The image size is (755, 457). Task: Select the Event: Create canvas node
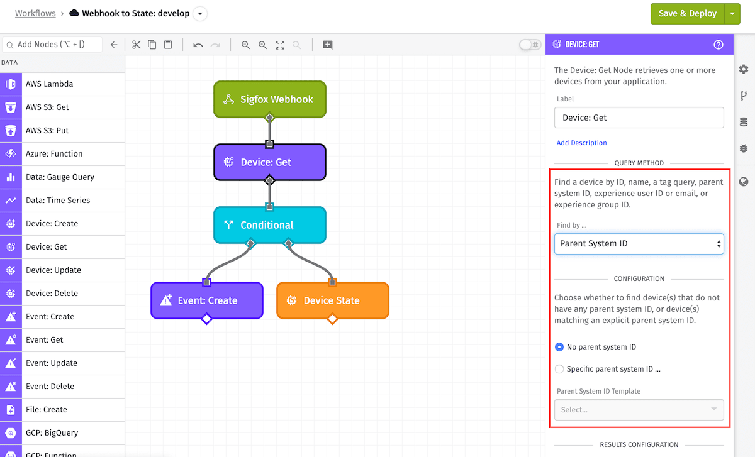coord(207,300)
